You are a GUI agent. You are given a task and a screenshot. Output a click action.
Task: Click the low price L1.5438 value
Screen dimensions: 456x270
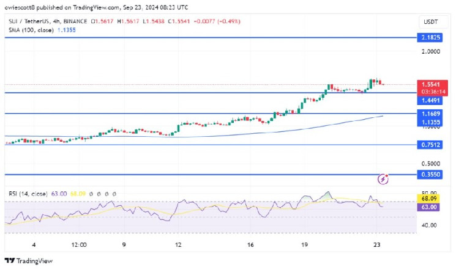point(154,21)
